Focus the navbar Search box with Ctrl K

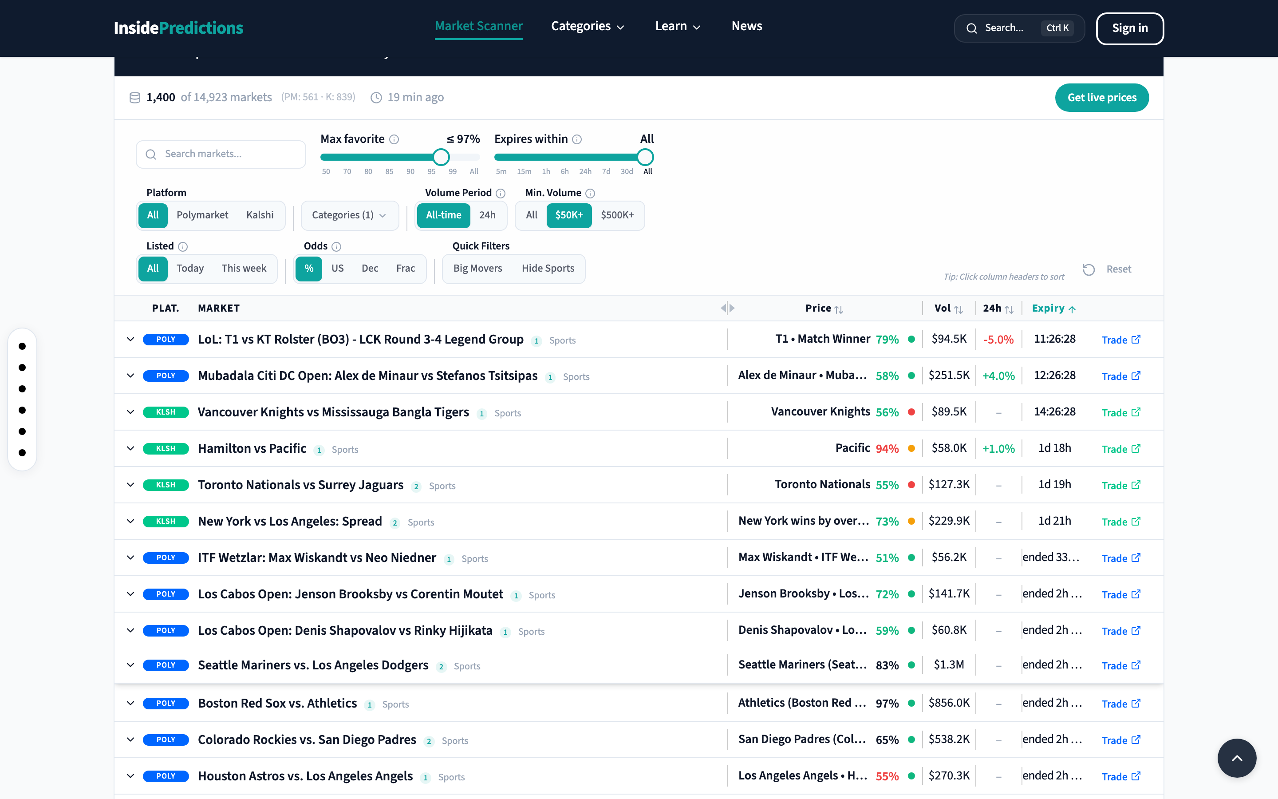[x=1019, y=28]
